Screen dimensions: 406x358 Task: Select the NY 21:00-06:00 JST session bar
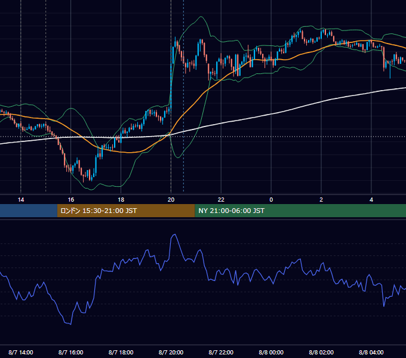point(300,211)
